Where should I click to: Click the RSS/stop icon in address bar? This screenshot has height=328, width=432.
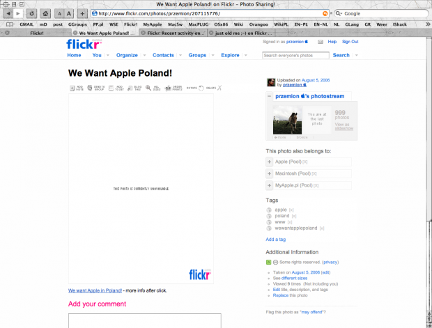coord(325,13)
